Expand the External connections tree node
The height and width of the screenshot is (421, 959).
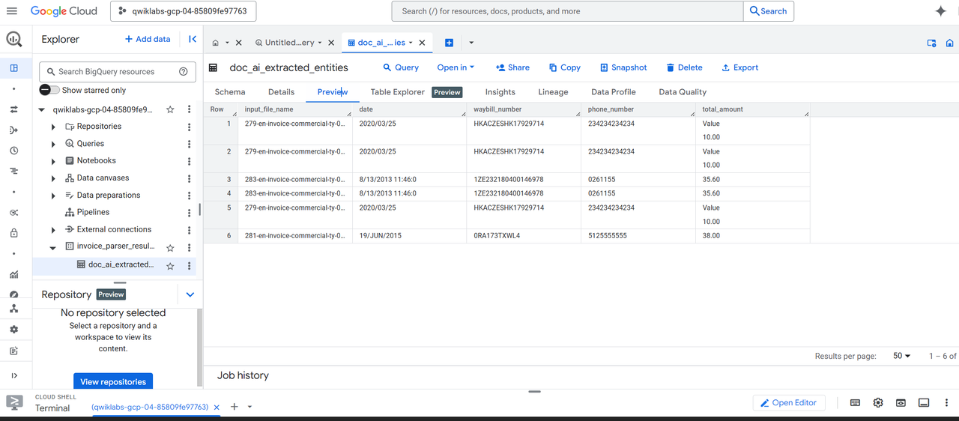53,230
